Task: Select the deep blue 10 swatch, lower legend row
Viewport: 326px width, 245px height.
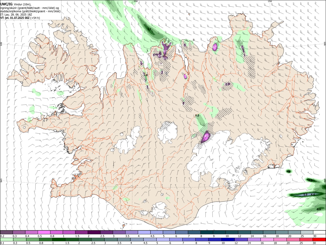Action: (x=228, y=239)
